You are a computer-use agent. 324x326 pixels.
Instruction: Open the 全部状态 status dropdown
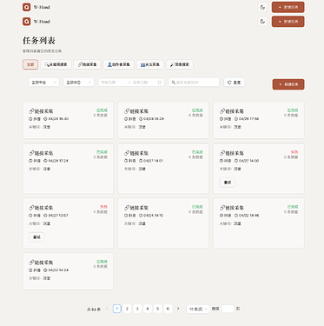pos(79,83)
